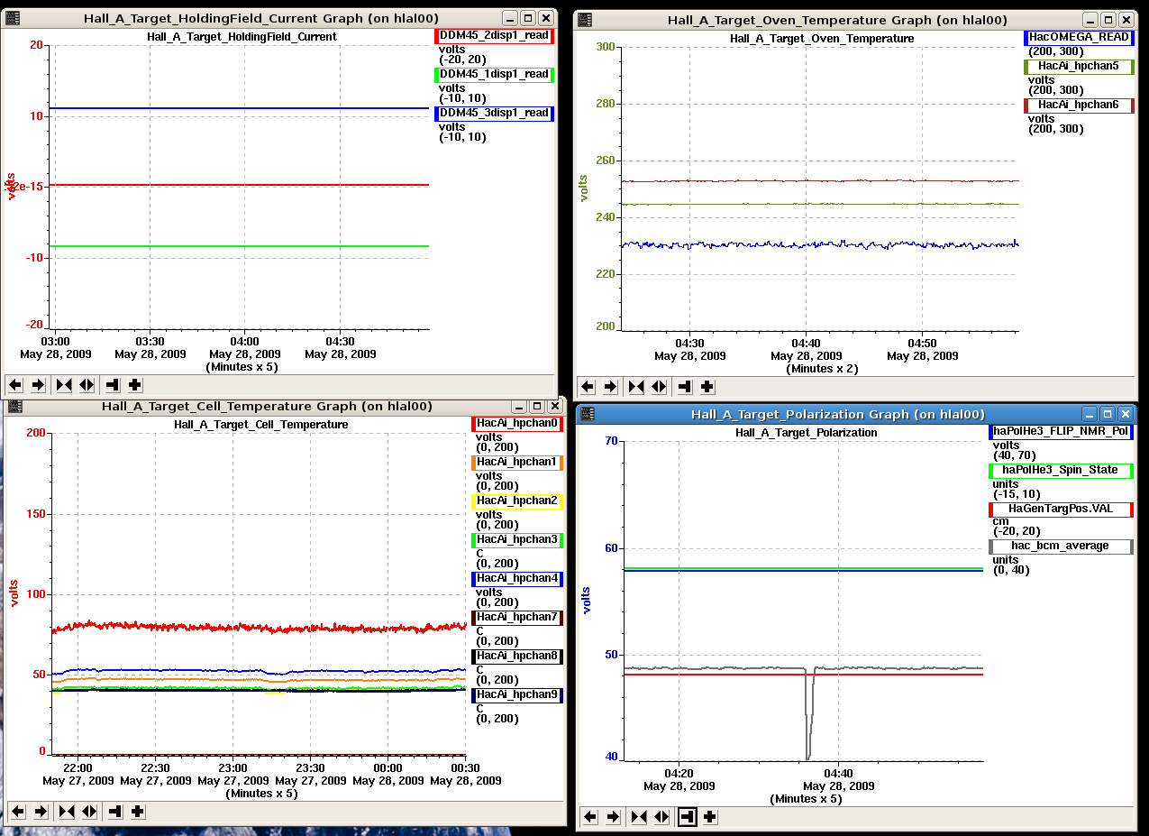Screen dimensions: 1149x836
Task: Select HacAi_hpchan3 legend entry
Action: [517, 540]
